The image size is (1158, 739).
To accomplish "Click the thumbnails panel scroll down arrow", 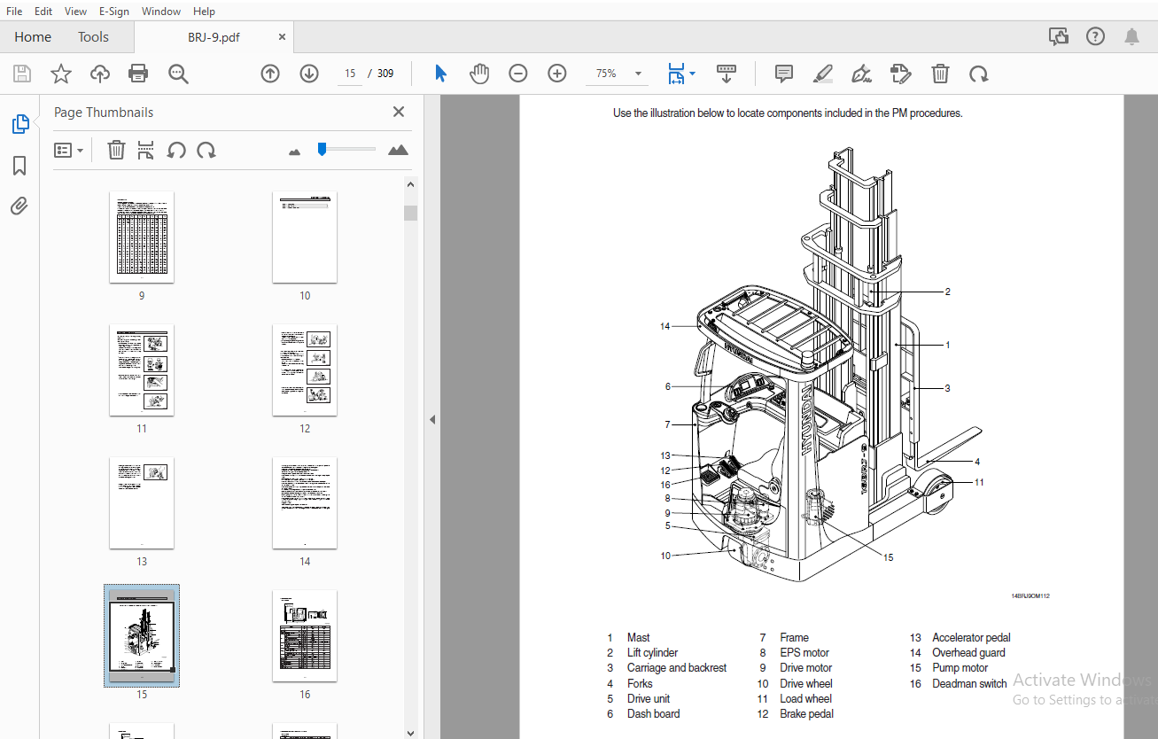I will click(x=410, y=732).
